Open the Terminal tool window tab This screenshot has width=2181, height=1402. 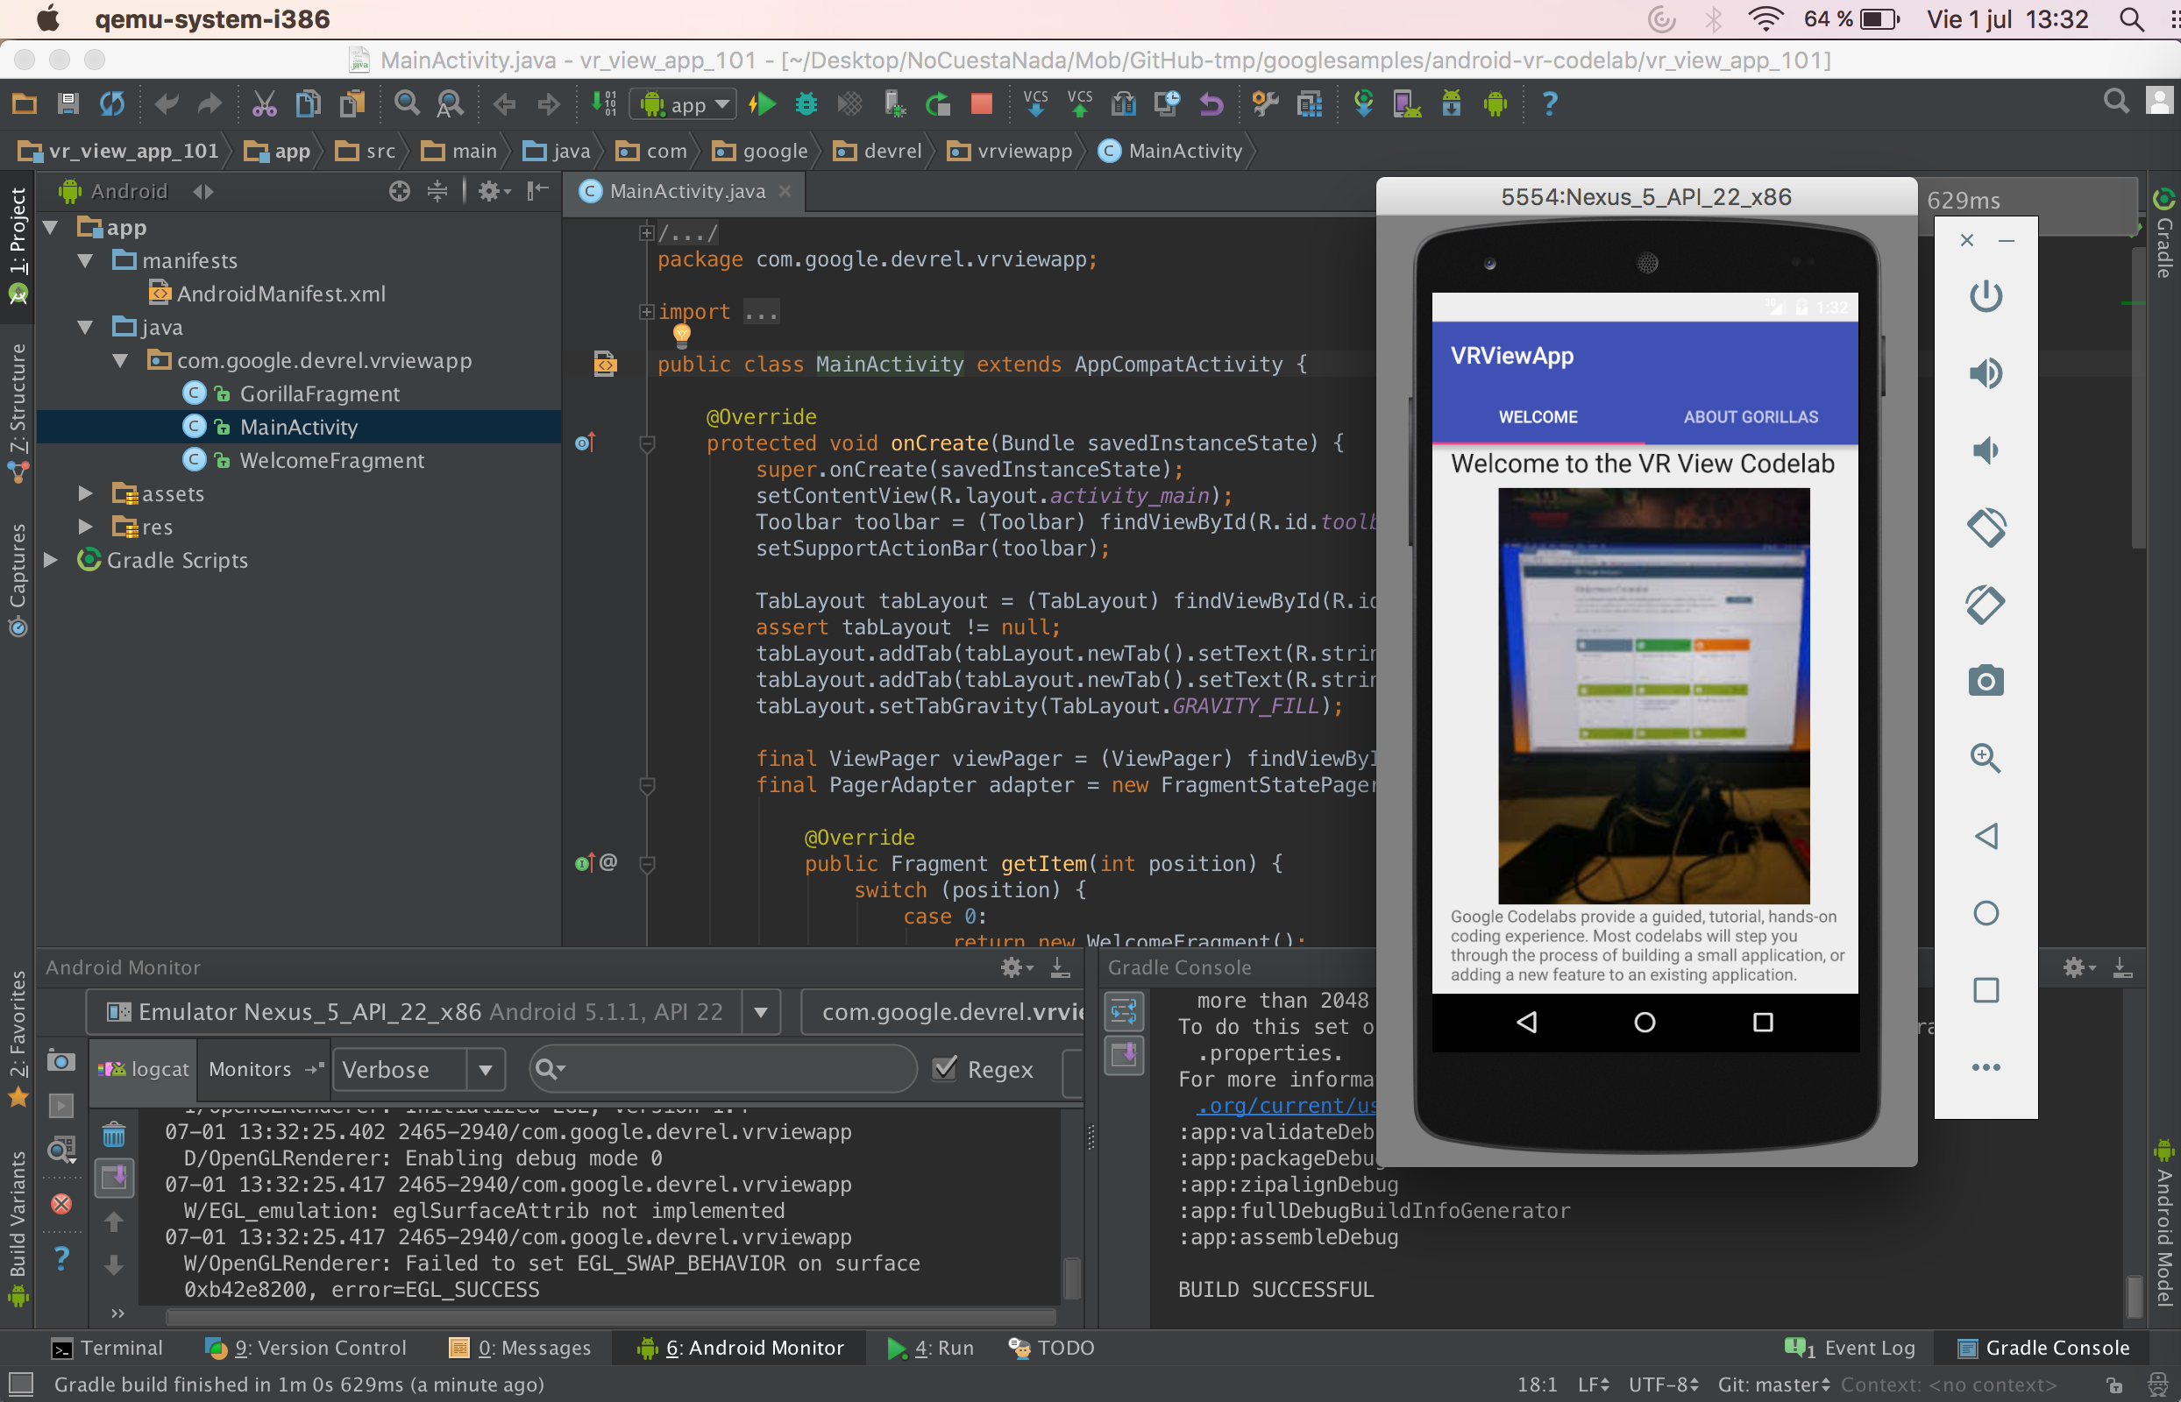click(108, 1348)
